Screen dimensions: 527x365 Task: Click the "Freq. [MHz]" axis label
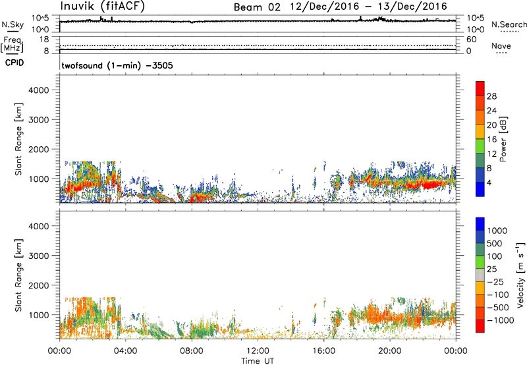(x=12, y=44)
